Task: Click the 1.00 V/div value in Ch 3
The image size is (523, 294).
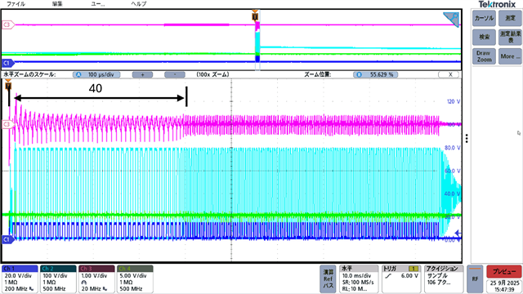Action: [x=95, y=276]
